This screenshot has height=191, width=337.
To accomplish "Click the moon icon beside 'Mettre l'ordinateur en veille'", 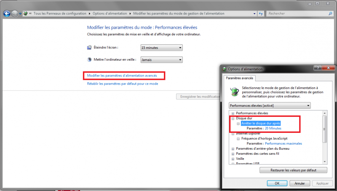I will coord(89,59).
